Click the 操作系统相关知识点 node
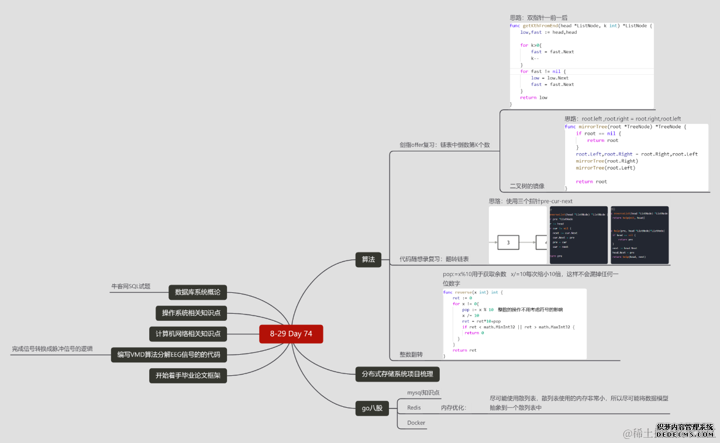720x443 pixels. coord(191,313)
